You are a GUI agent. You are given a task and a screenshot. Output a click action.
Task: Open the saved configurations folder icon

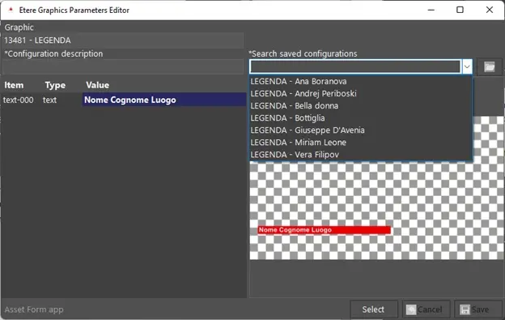click(x=489, y=67)
